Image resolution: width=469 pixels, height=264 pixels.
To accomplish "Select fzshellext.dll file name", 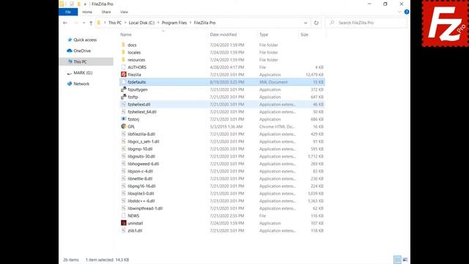I will point(139,104).
